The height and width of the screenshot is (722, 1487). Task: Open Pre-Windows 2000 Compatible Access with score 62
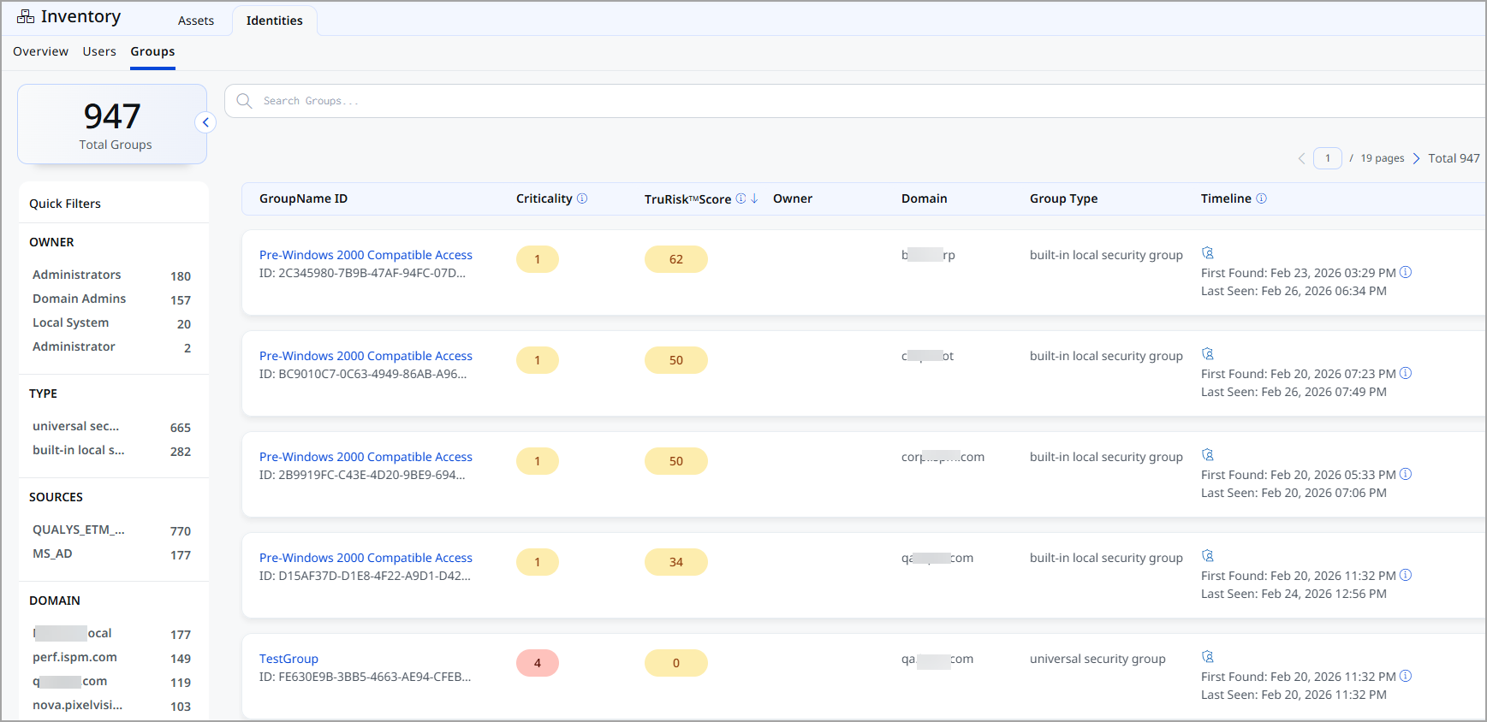(x=366, y=255)
